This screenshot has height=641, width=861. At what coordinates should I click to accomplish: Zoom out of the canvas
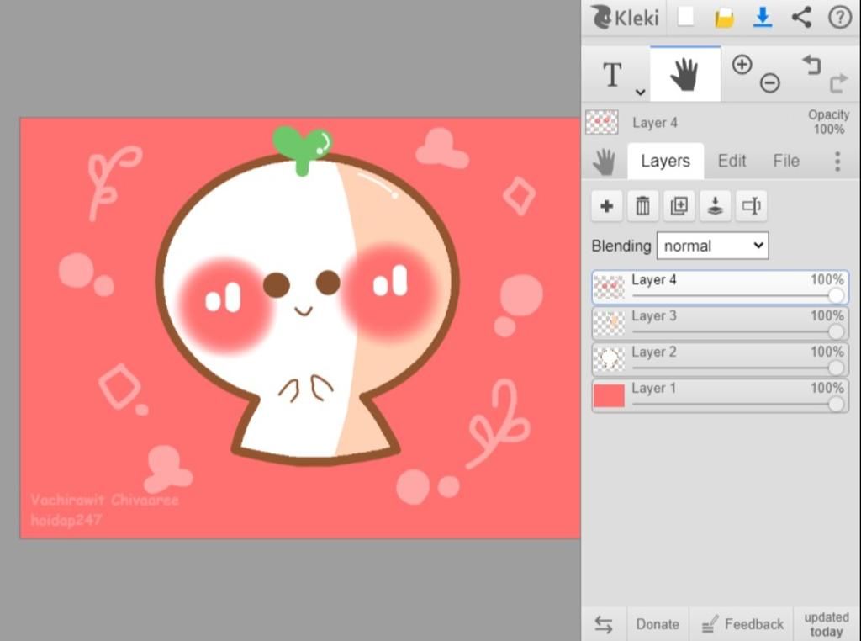point(770,83)
